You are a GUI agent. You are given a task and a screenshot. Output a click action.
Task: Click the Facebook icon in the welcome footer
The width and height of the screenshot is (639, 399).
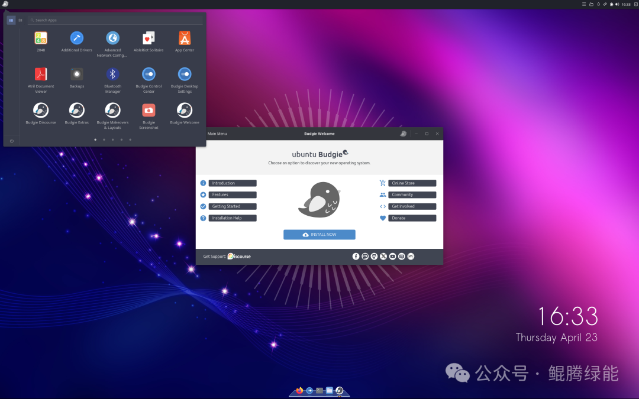pos(356,256)
